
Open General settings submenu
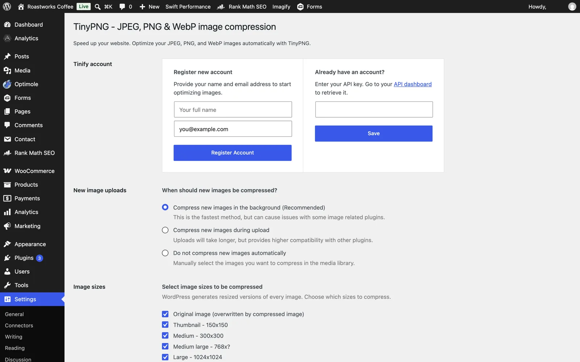[14, 314]
